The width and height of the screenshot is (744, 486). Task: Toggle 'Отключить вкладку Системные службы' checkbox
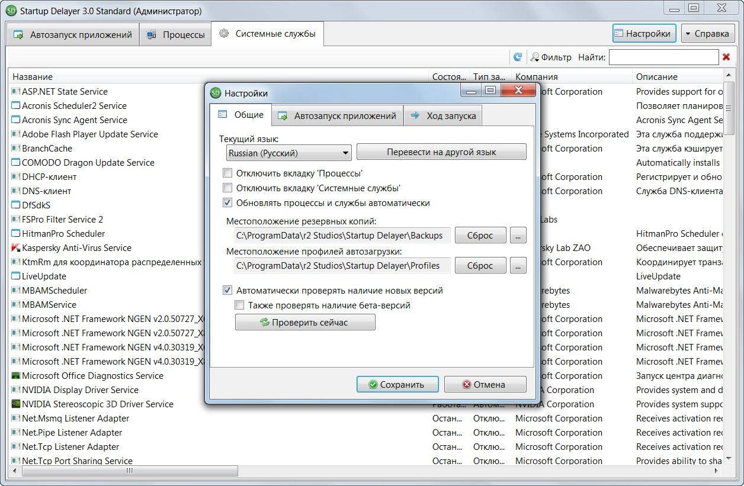point(227,188)
